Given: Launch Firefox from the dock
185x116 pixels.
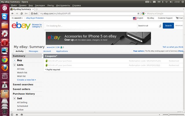Looking at the screenshot, I should tap(5, 68).
